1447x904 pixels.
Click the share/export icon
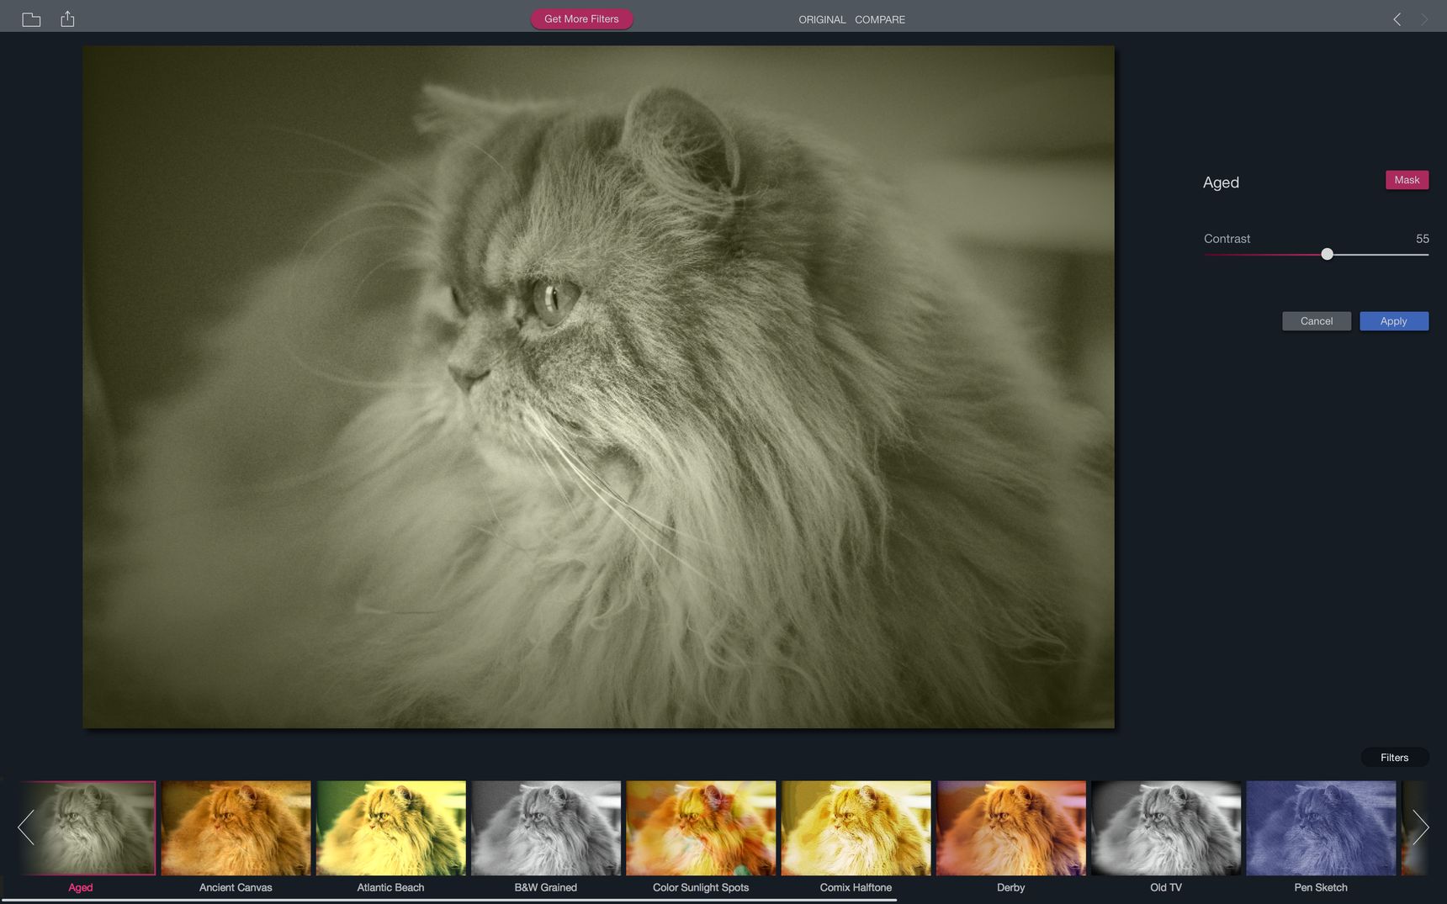[x=67, y=19]
